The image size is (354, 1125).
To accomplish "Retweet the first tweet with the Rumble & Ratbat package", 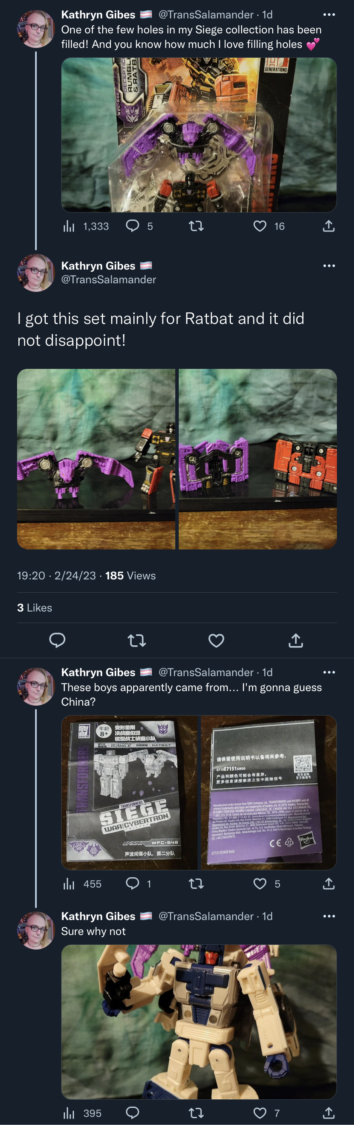I will pos(196,226).
